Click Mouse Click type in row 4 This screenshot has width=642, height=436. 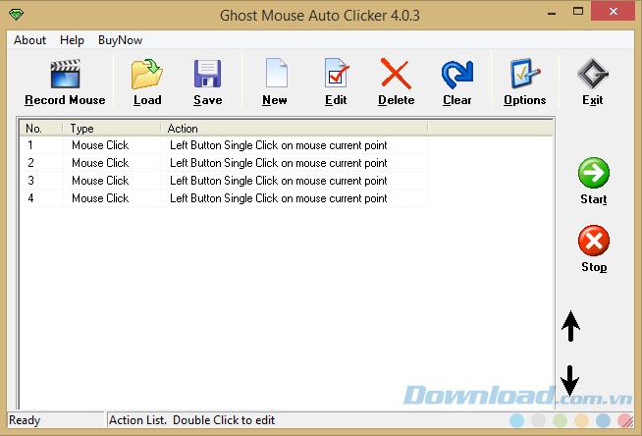pyautogui.click(x=100, y=198)
